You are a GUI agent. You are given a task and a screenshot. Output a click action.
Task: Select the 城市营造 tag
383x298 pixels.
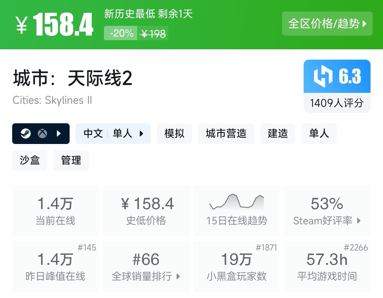(226, 133)
